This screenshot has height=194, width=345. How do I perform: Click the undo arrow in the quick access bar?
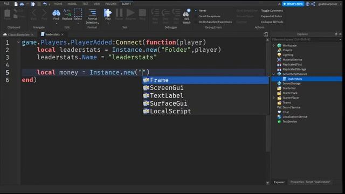[45, 4]
